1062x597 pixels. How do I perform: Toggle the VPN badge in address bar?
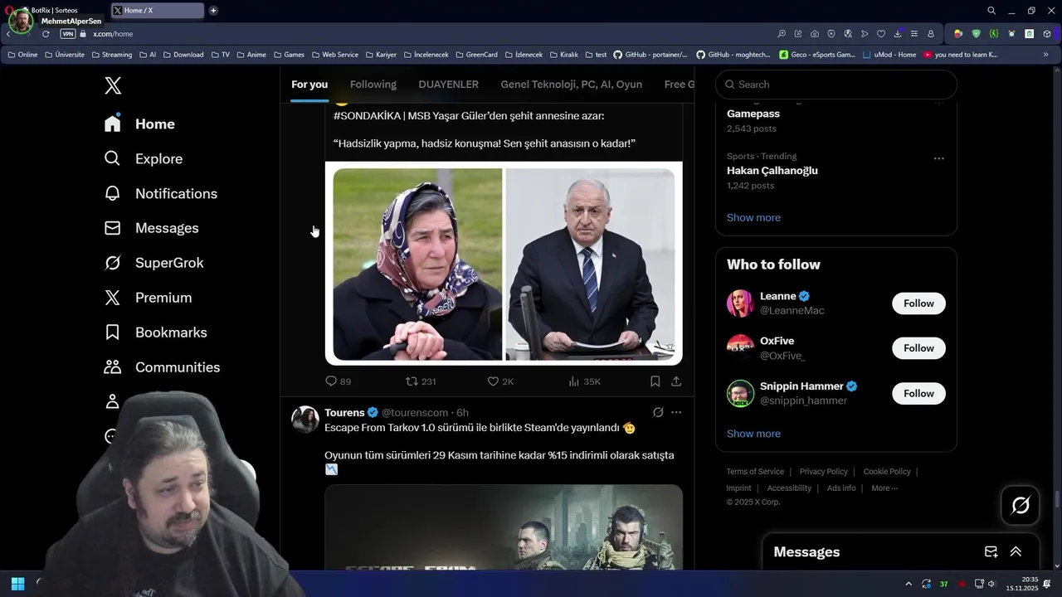click(x=68, y=34)
